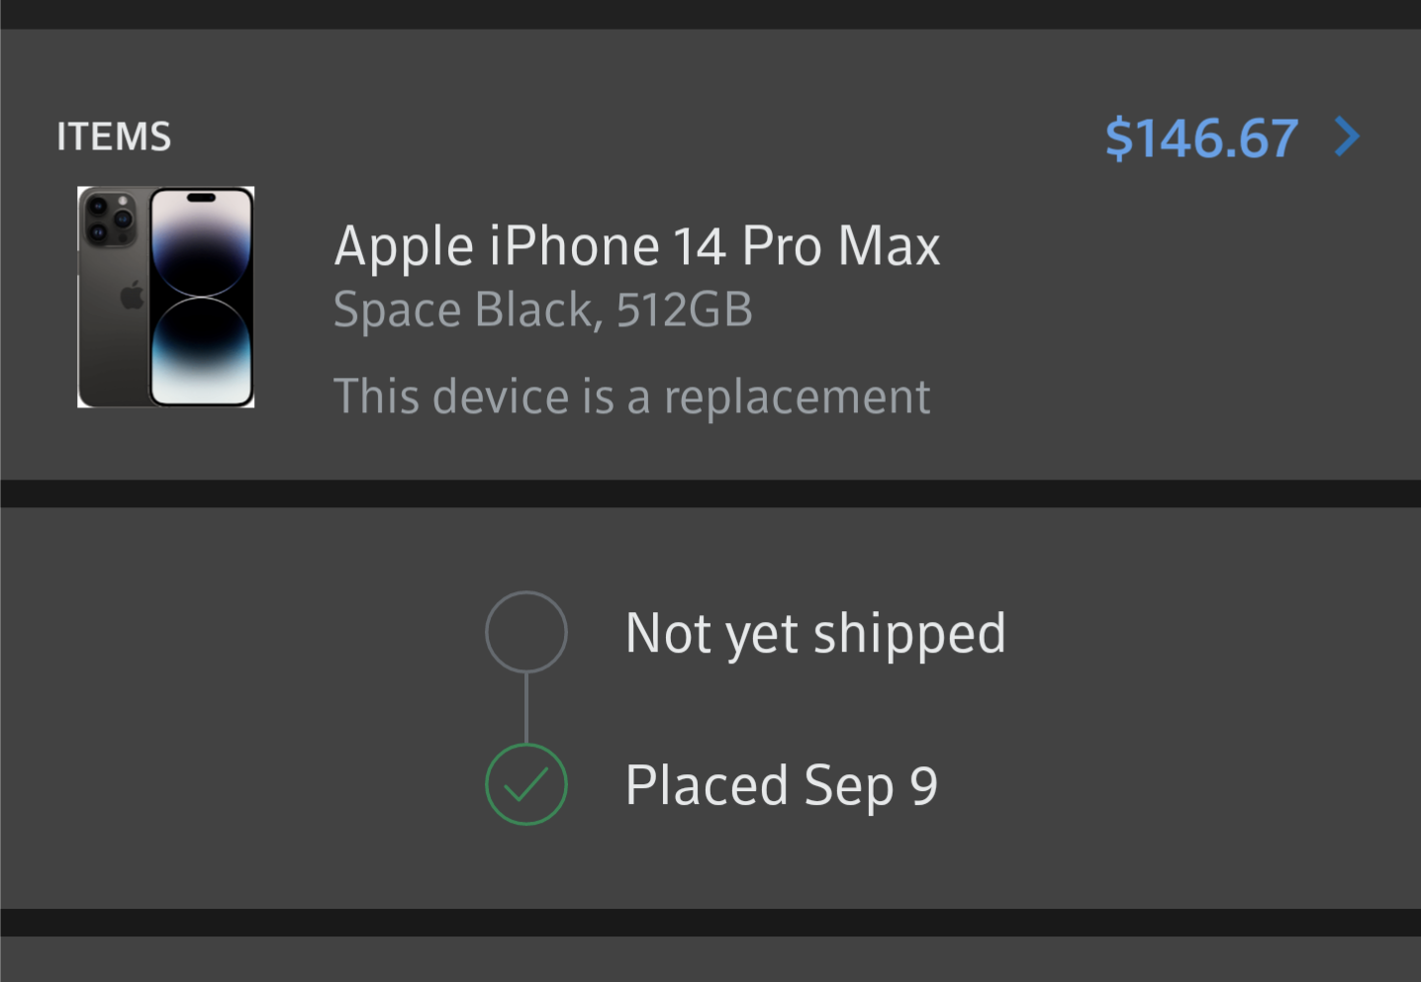Tap the blue chevron beside the price
1421x982 pixels.
pyautogui.click(x=1347, y=136)
